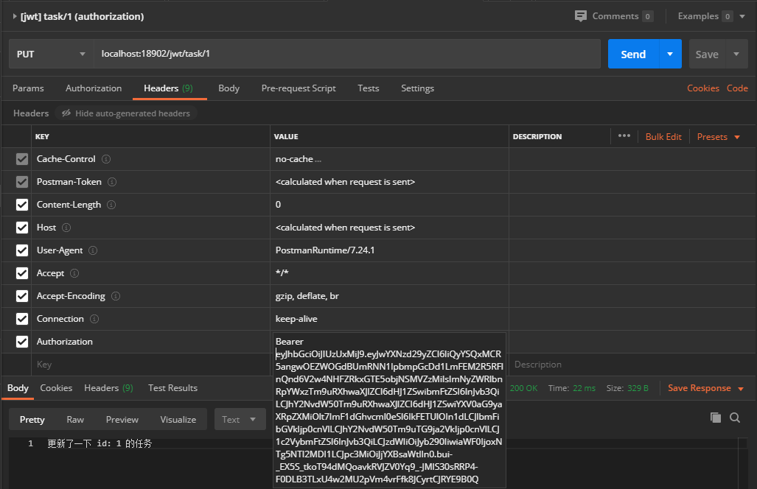
Task: Open the Save button dropdown arrow
Action: [736, 54]
